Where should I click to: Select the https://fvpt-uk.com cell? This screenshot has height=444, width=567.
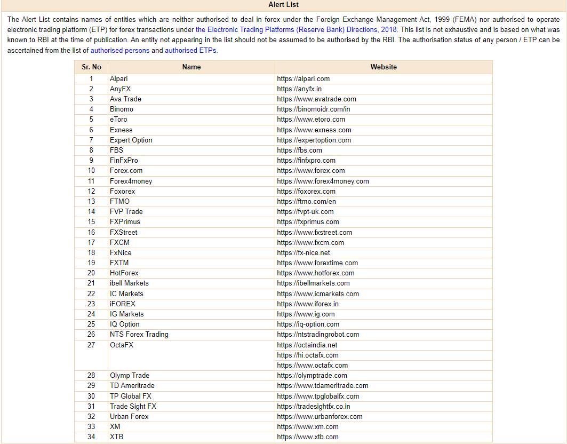coord(384,212)
